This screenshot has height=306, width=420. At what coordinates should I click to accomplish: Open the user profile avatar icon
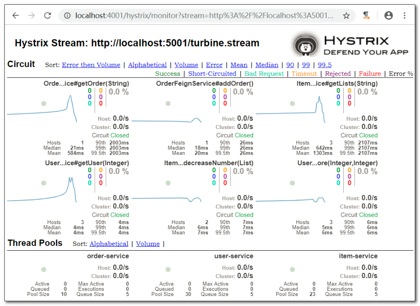tap(389, 16)
